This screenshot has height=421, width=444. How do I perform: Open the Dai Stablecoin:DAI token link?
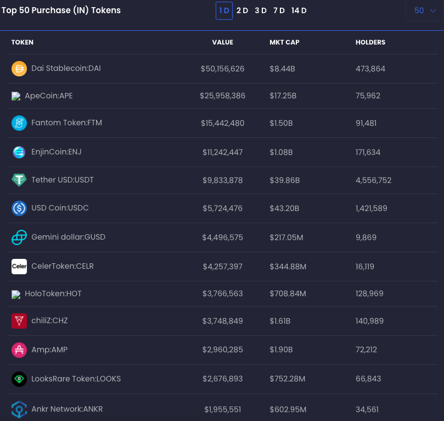[x=66, y=68]
